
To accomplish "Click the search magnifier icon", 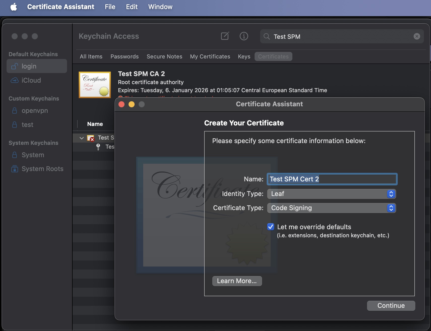I will coord(267,37).
